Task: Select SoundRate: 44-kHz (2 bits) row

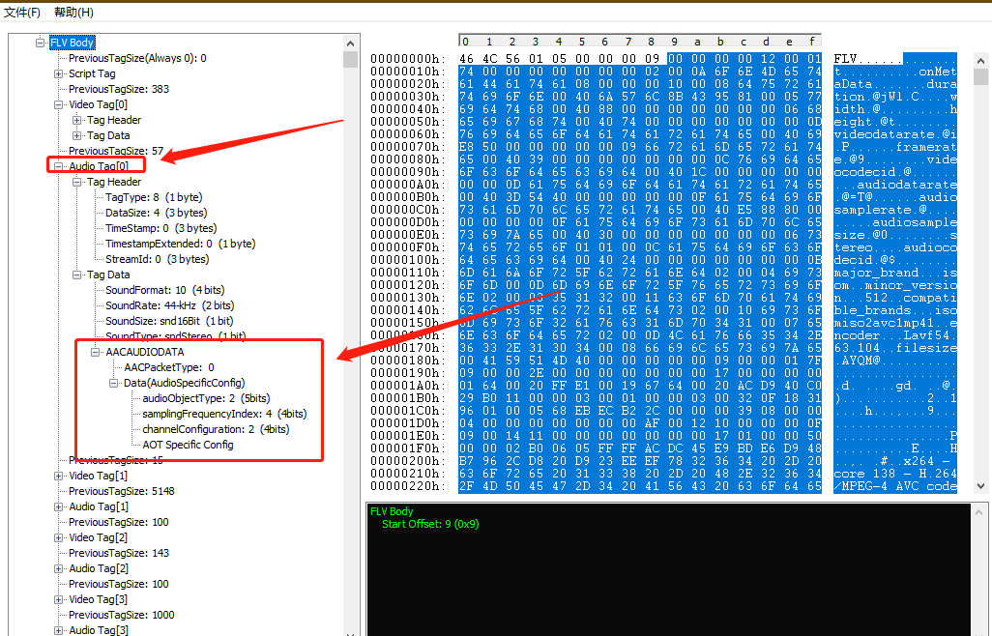Action: pos(169,306)
